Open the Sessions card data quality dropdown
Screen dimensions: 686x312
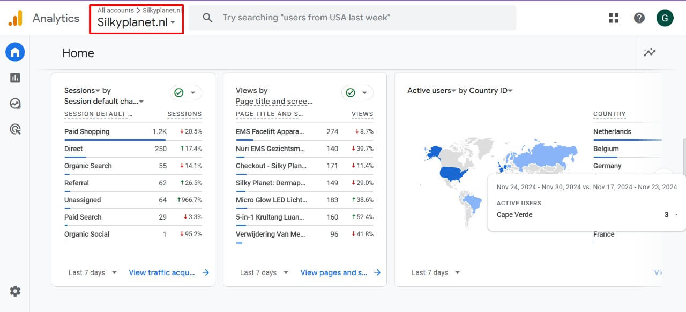point(186,93)
